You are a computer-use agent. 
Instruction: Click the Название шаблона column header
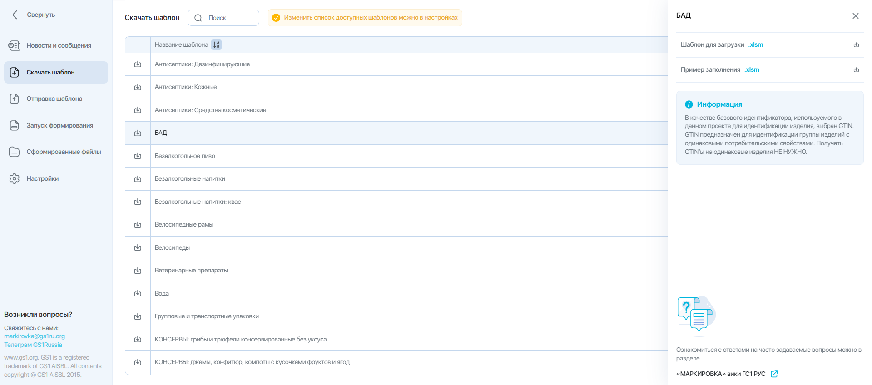tap(181, 45)
